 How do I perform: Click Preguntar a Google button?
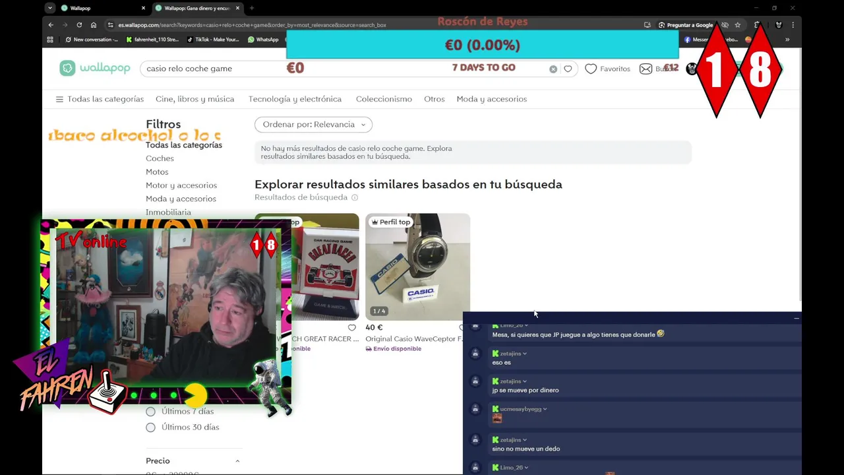[686, 25]
